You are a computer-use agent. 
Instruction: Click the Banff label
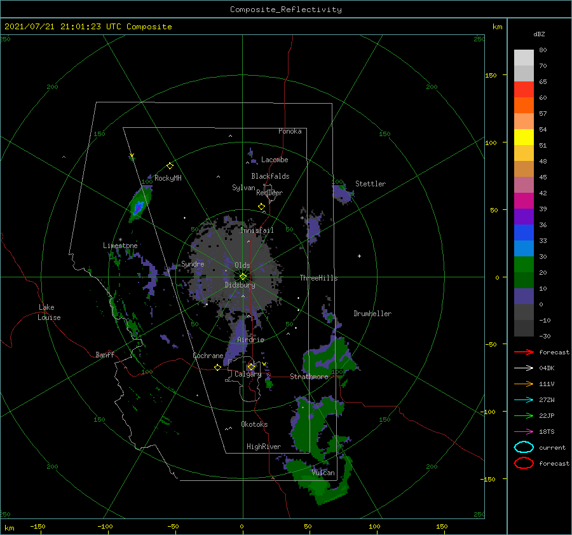tap(105, 354)
